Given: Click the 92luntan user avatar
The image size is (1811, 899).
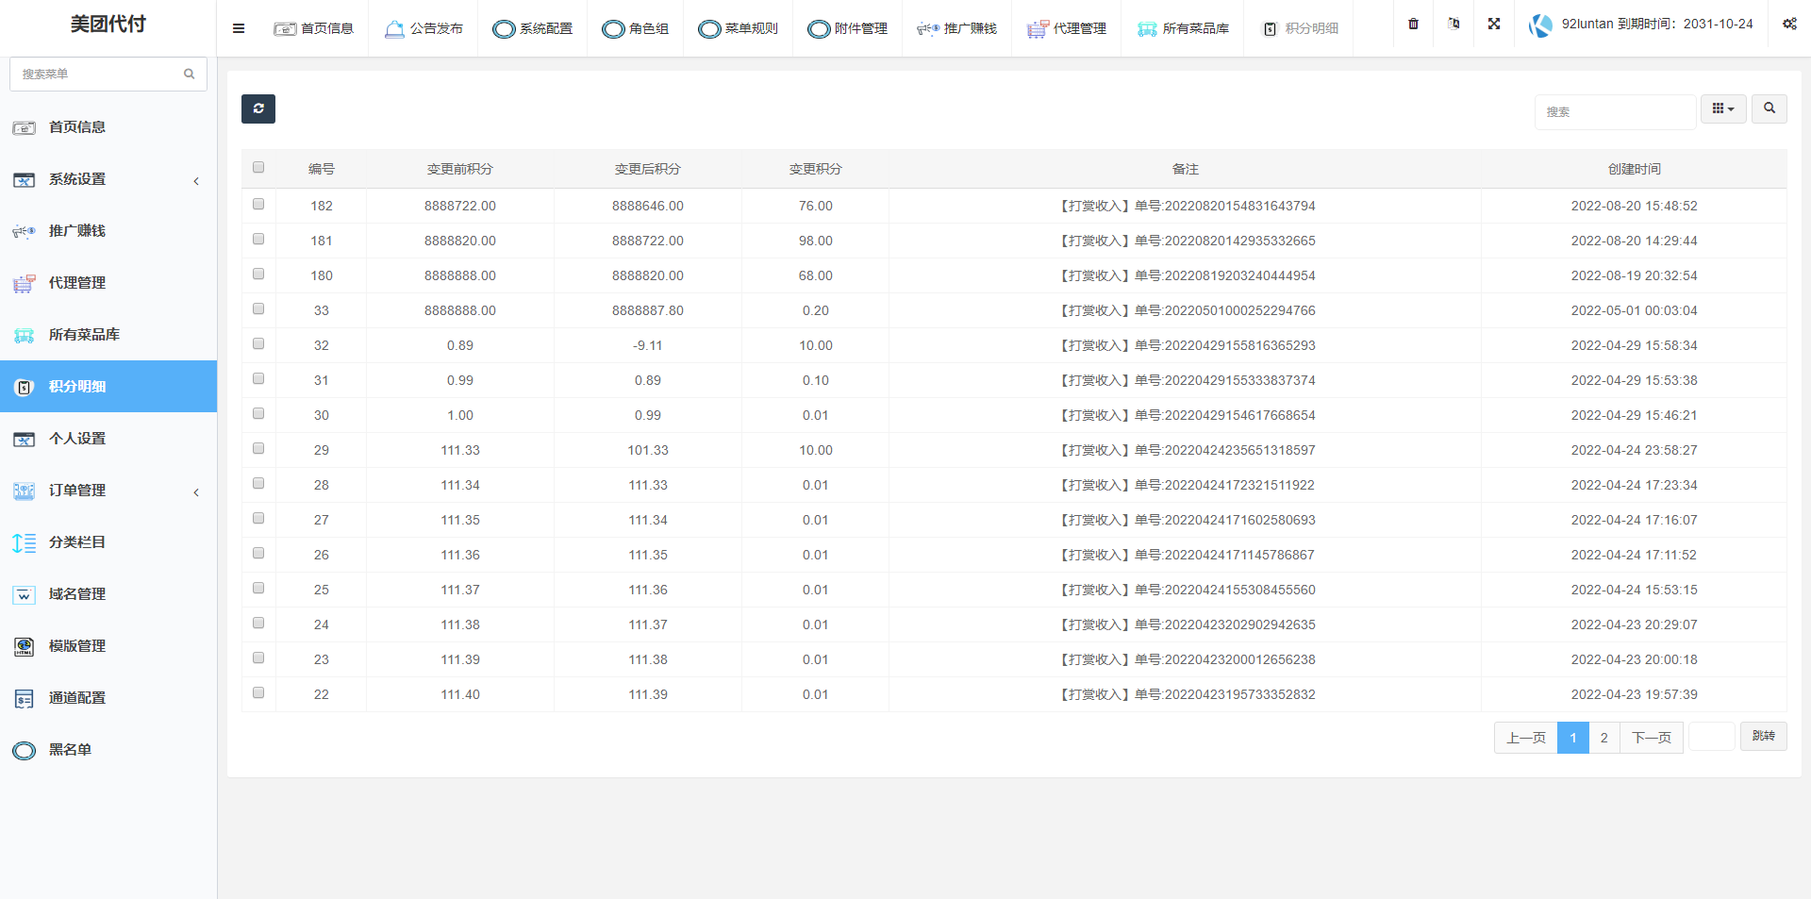Looking at the screenshot, I should tap(1540, 25).
